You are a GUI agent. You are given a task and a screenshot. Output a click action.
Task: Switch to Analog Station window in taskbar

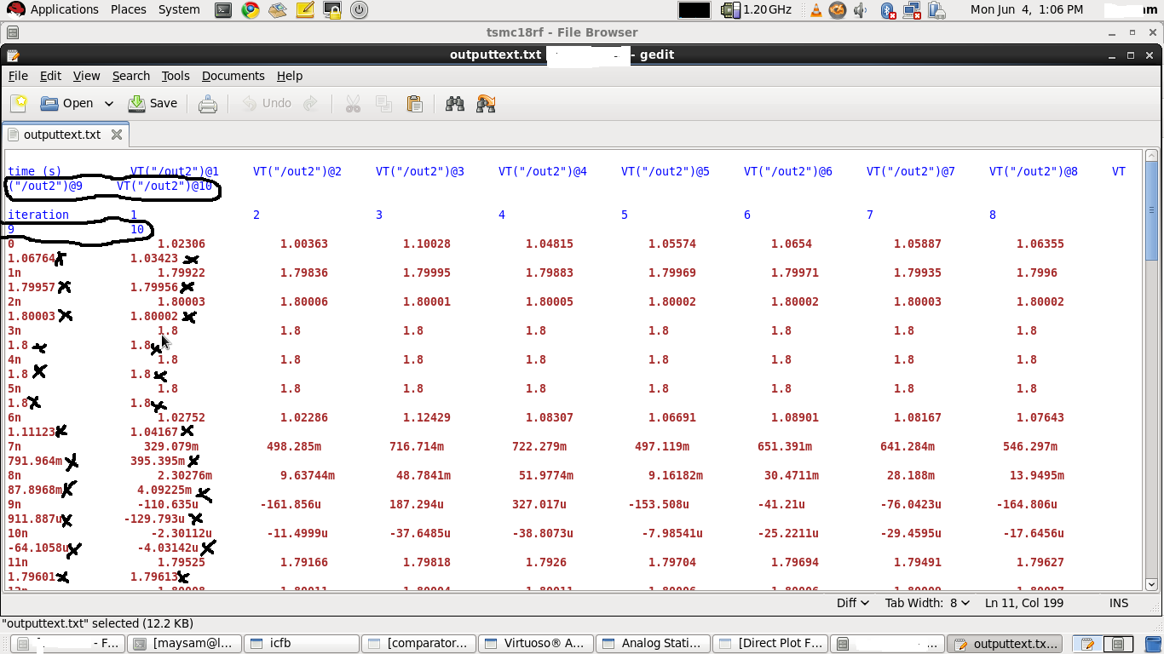point(652,643)
